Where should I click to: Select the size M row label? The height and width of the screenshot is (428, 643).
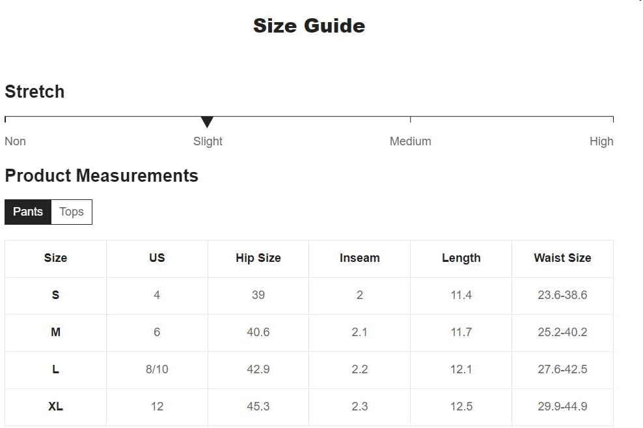[x=55, y=332]
